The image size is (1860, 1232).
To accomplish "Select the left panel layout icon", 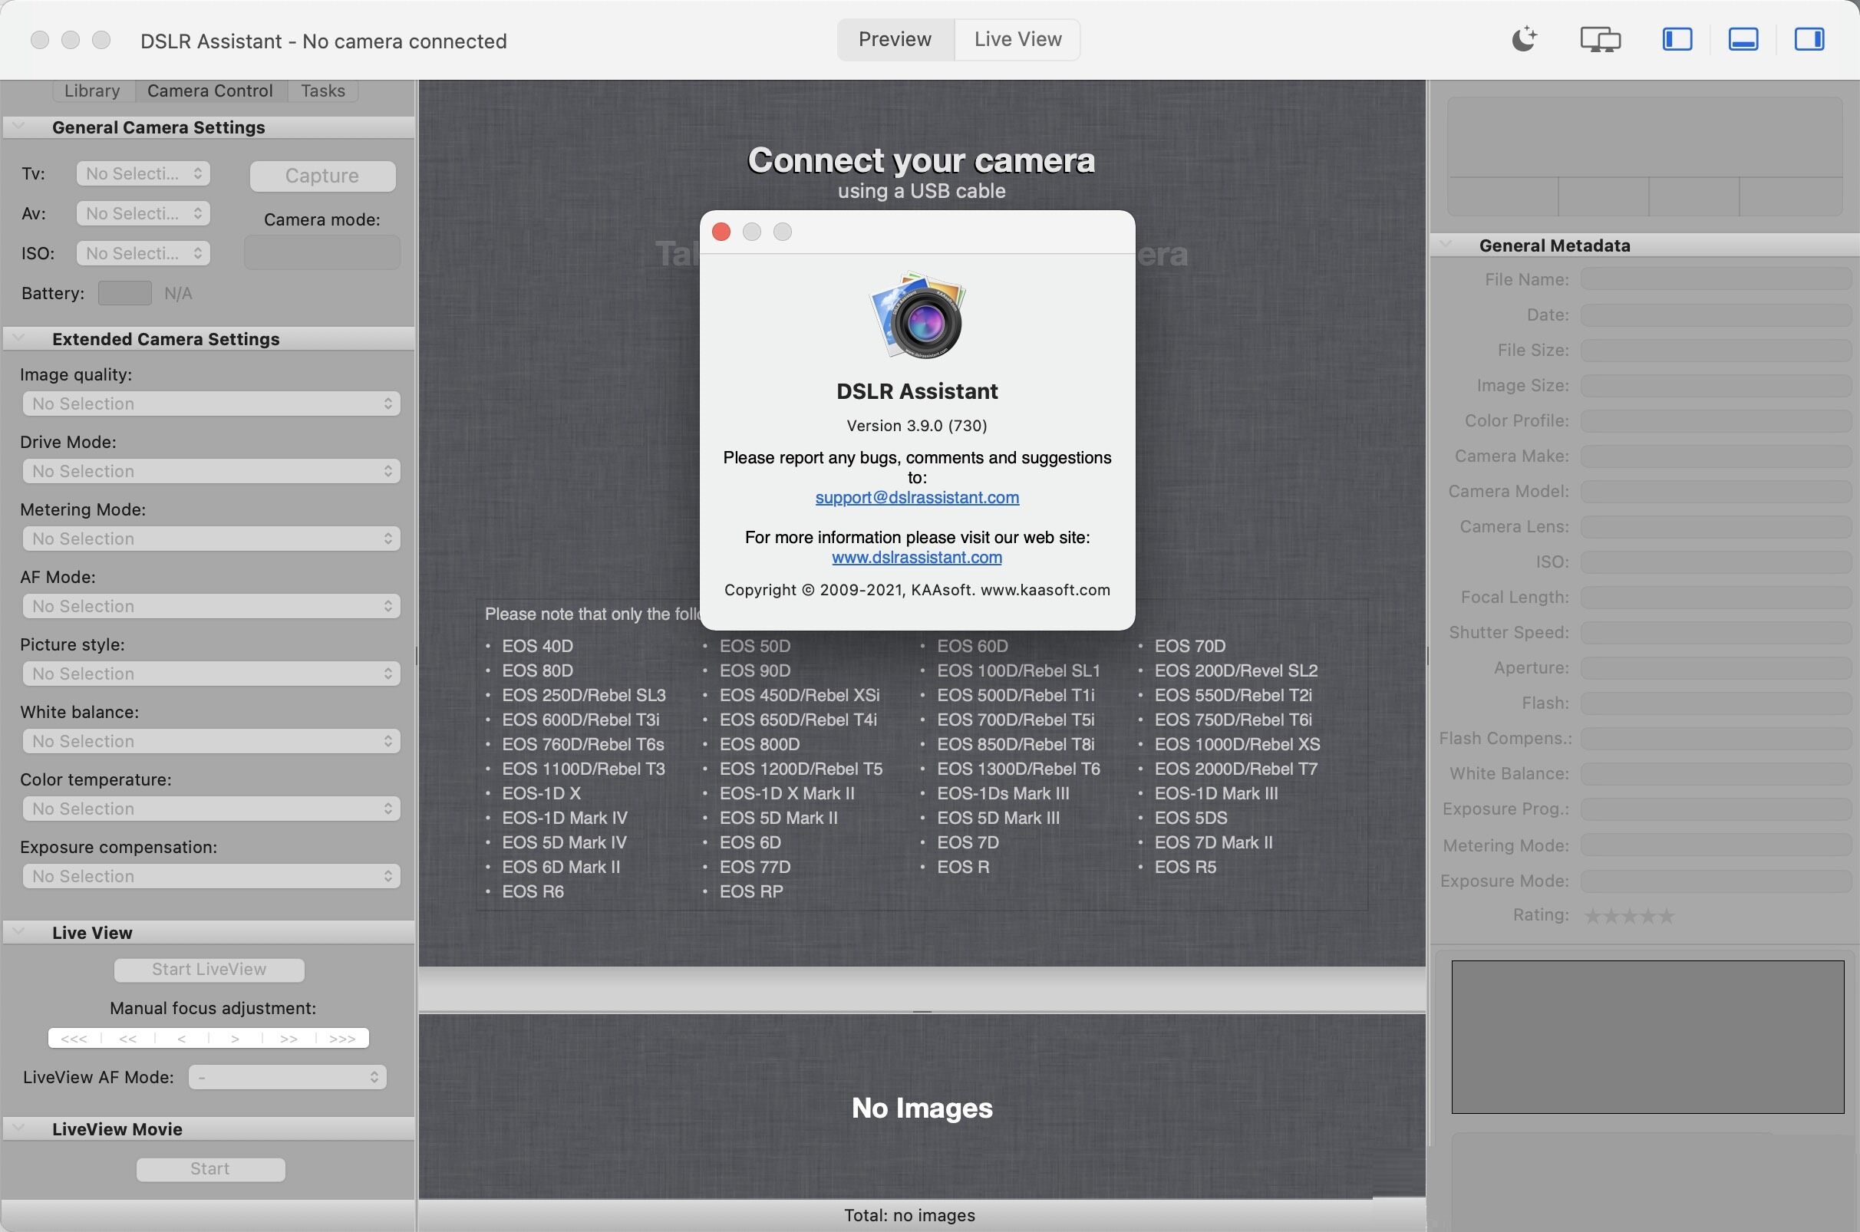I will click(x=1674, y=38).
